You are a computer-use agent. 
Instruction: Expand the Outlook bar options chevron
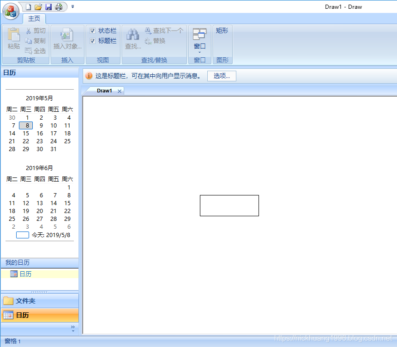(x=73, y=329)
